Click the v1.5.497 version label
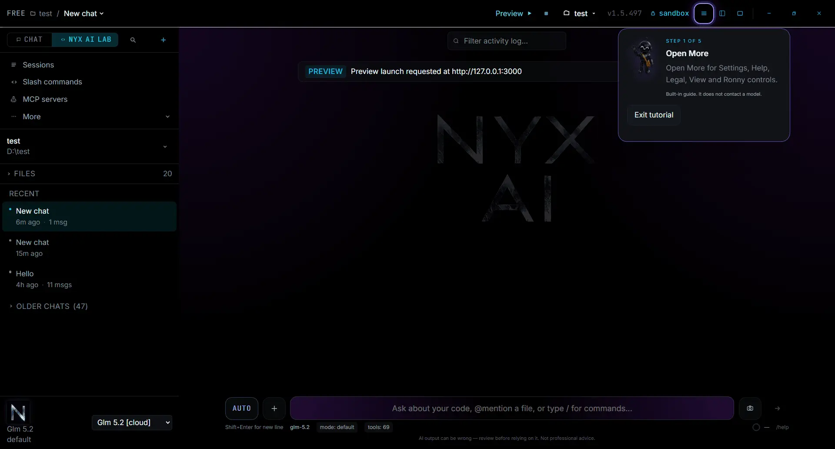835x449 pixels. (x=625, y=13)
